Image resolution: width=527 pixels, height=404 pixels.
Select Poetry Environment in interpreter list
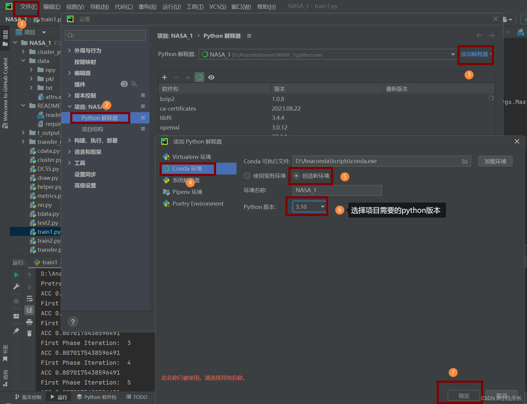point(198,203)
